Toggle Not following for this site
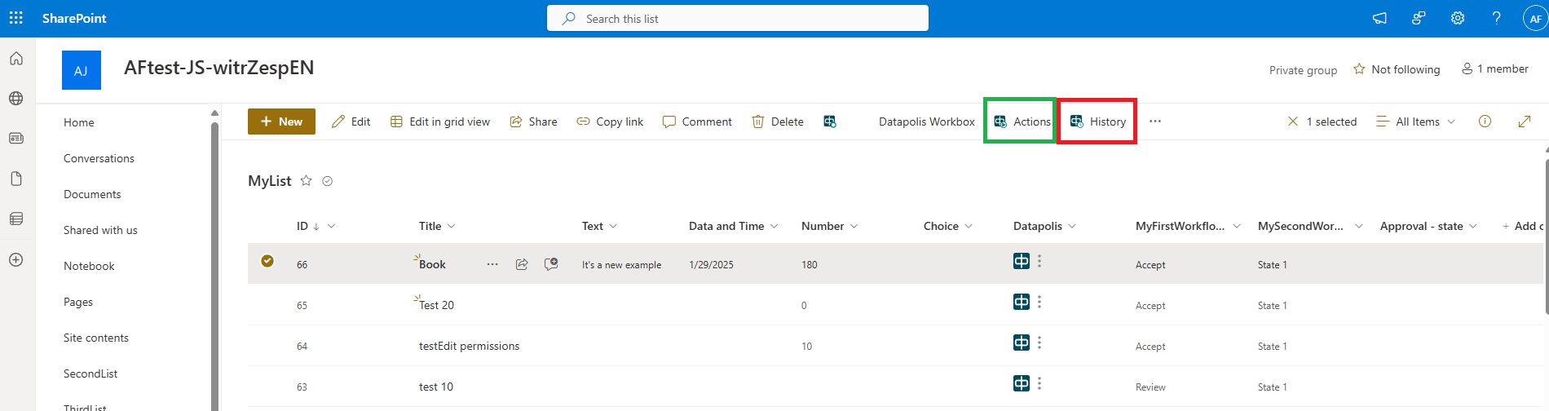 click(x=1397, y=69)
